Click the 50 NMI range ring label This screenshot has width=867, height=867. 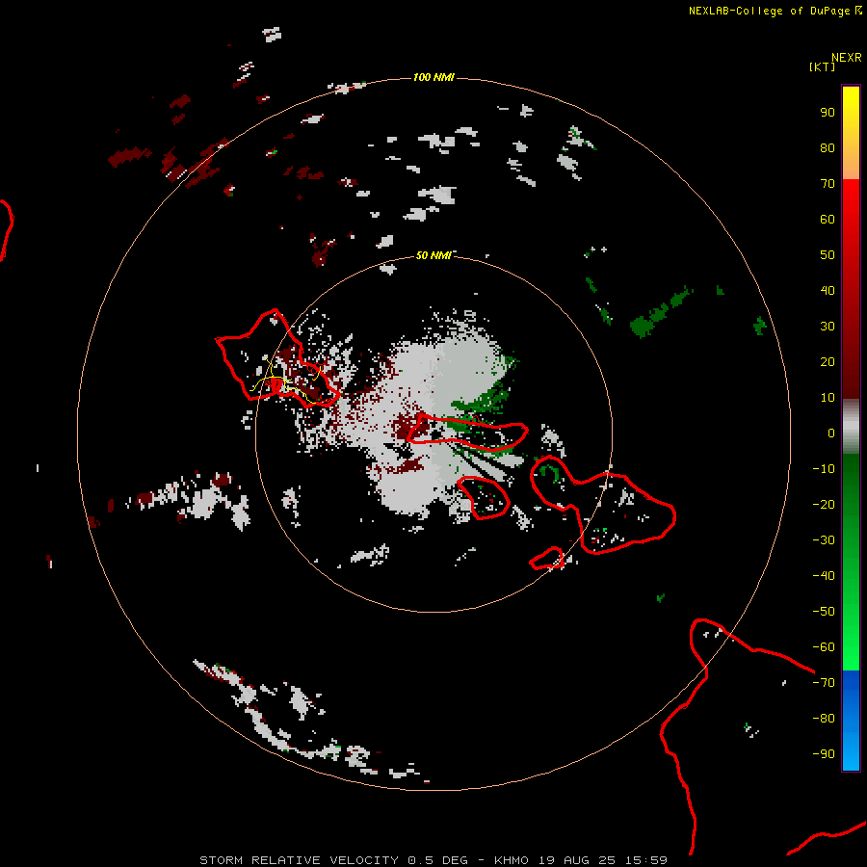pyautogui.click(x=433, y=255)
